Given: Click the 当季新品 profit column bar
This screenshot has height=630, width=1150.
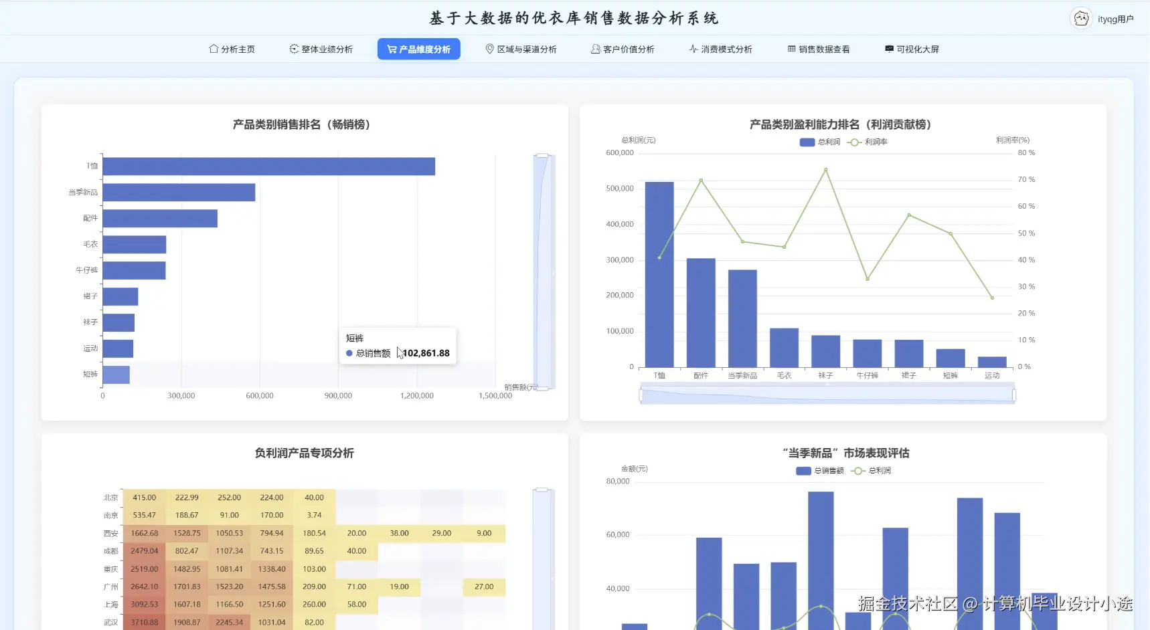Looking at the screenshot, I should (742, 318).
